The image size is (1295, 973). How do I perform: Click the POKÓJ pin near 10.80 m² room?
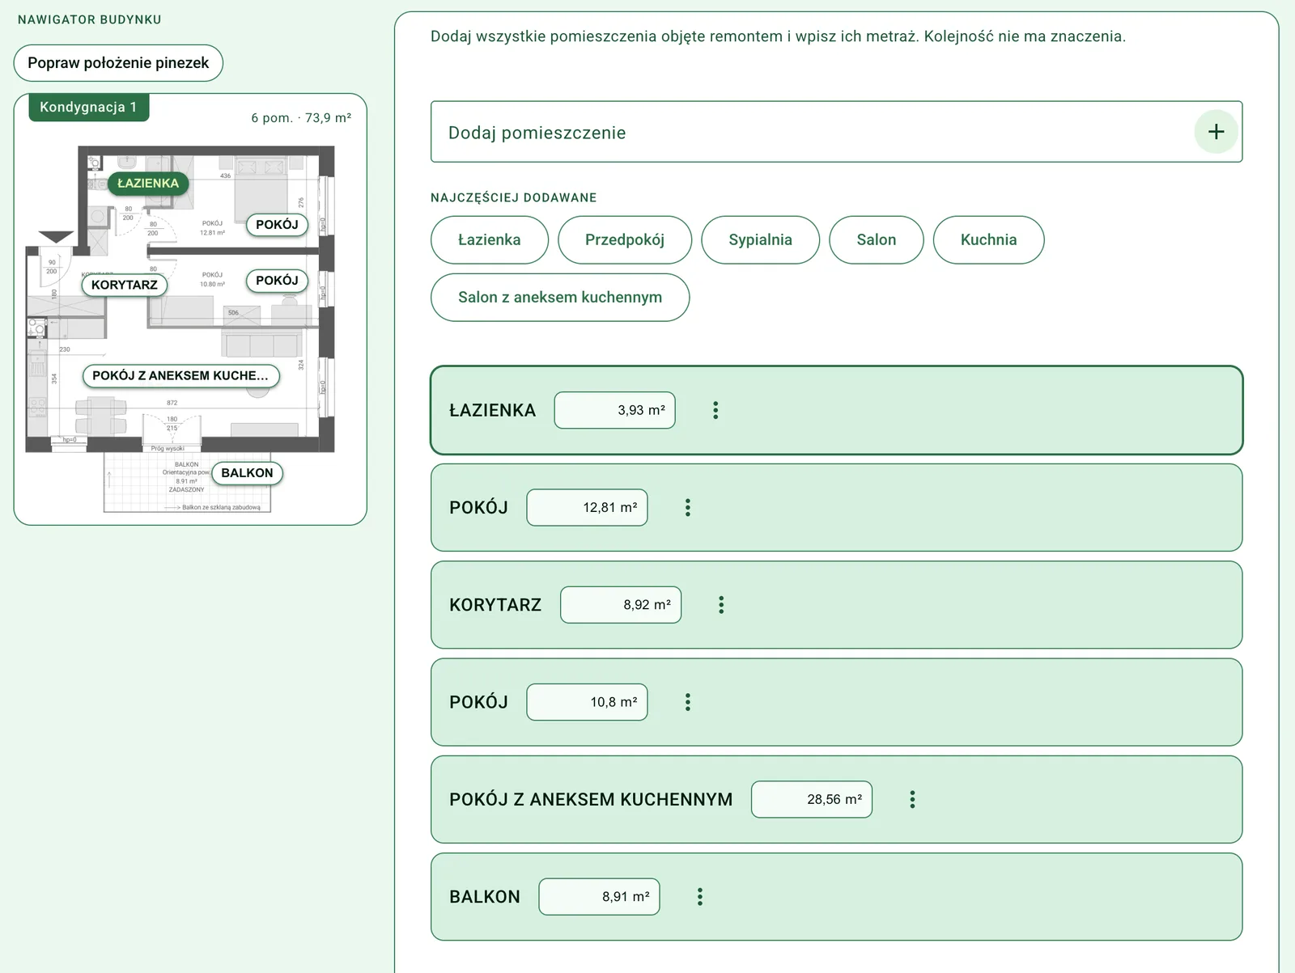[x=277, y=281]
